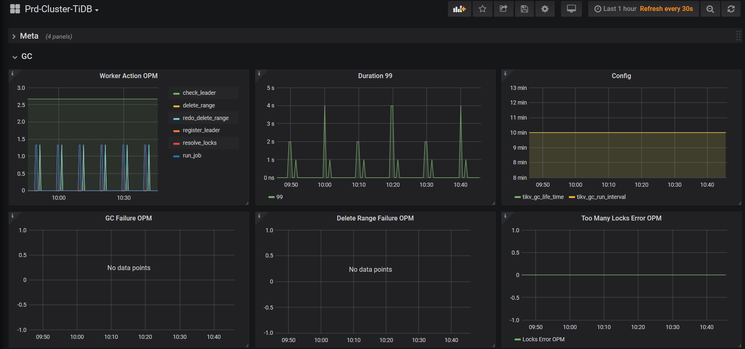Toggle tikv_gc_run_interval legend series
This screenshot has width=745, height=349.
click(x=601, y=197)
